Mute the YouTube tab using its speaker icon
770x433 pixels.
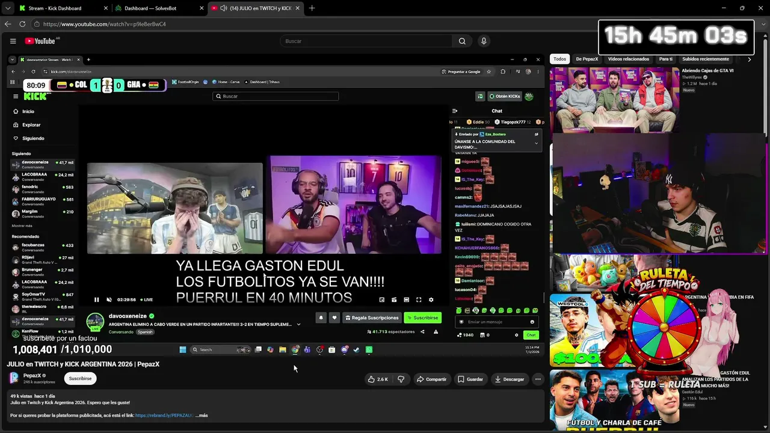pos(224,8)
